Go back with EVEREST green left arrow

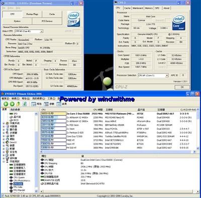(x=6, y=104)
